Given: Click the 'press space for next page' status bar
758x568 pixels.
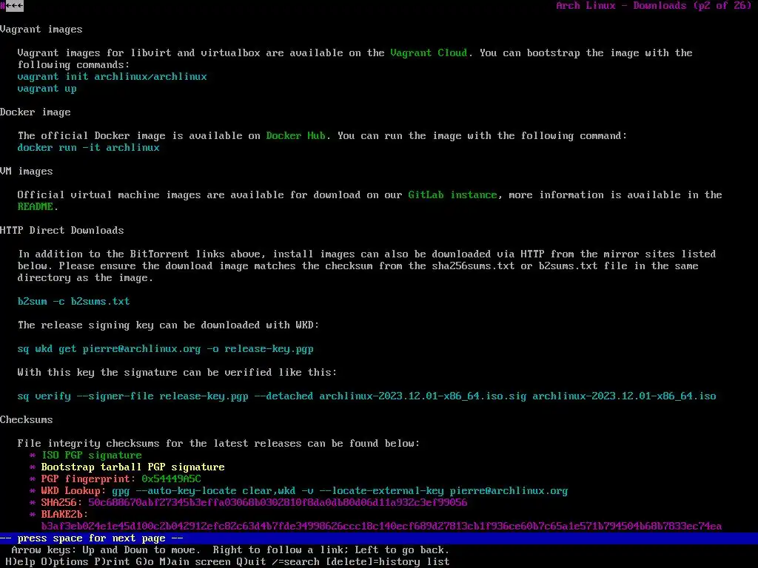Looking at the screenshot, I should 379,538.
